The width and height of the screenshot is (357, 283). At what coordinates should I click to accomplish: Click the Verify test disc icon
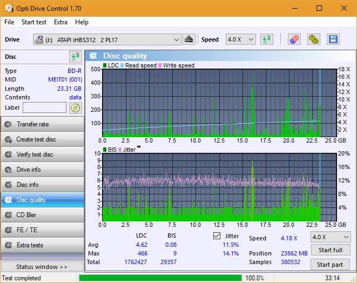(9, 154)
